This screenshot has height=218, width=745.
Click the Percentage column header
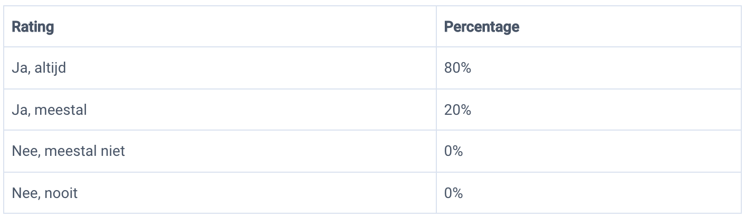(482, 27)
